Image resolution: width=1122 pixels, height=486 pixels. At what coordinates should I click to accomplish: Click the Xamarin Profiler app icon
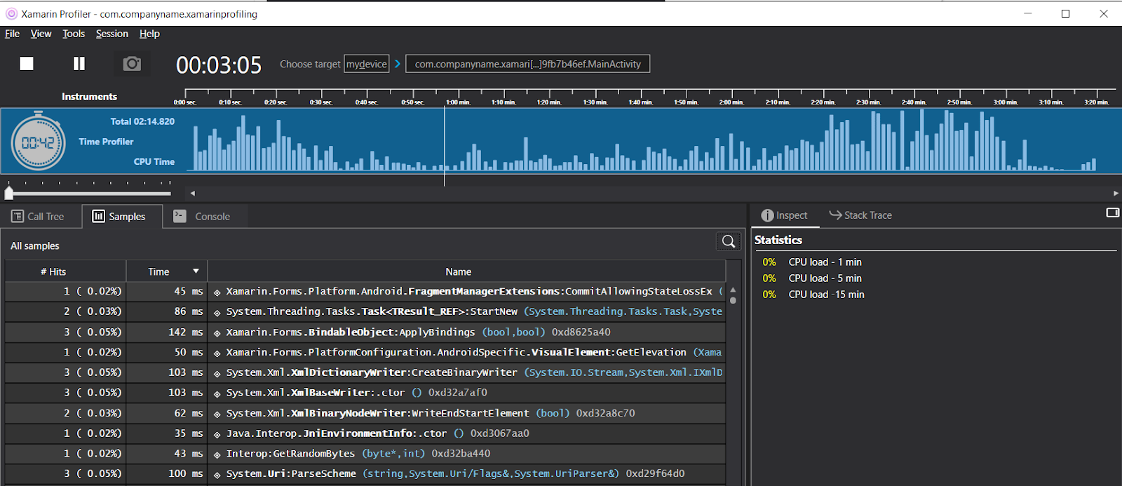click(11, 13)
